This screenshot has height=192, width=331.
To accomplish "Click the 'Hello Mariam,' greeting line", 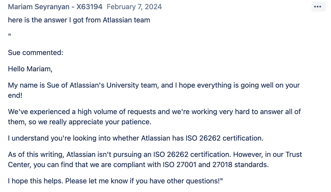I will coord(30,69).
